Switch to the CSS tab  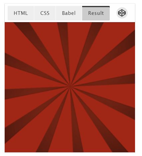coord(45,13)
